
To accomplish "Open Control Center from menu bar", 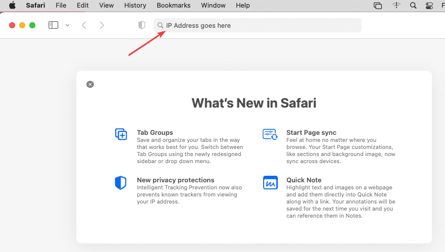I will pyautogui.click(x=429, y=6).
